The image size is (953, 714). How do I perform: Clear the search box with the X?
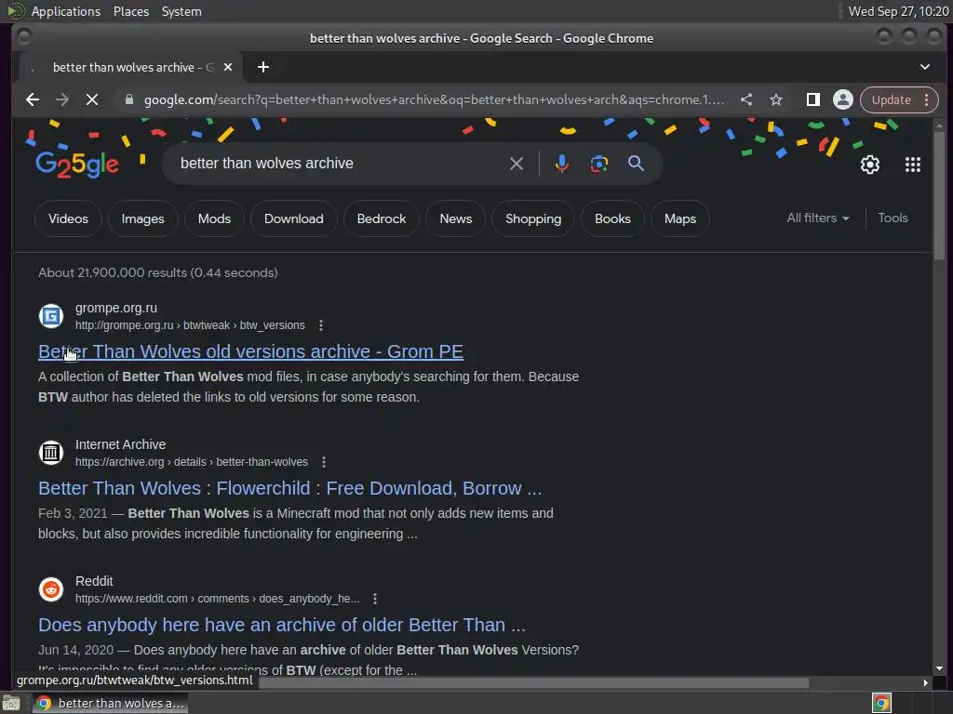[517, 164]
